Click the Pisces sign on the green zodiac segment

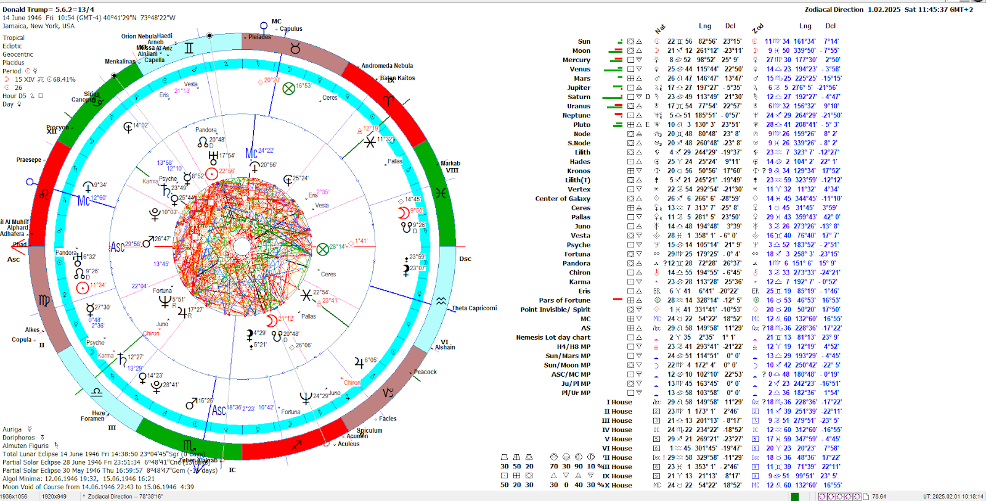pyautogui.click(x=440, y=193)
